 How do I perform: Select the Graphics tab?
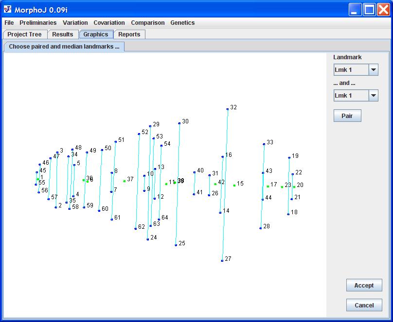tap(95, 34)
